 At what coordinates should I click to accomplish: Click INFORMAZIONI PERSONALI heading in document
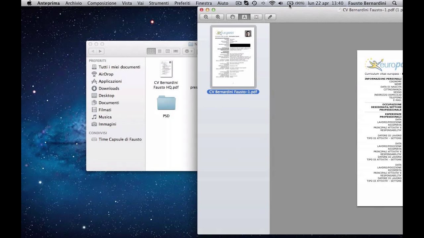(383, 79)
